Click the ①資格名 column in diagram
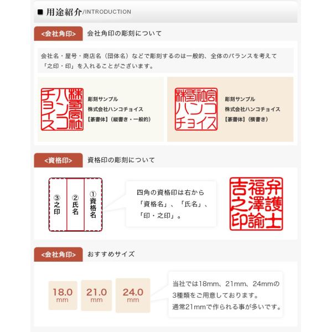 click(x=93, y=205)
